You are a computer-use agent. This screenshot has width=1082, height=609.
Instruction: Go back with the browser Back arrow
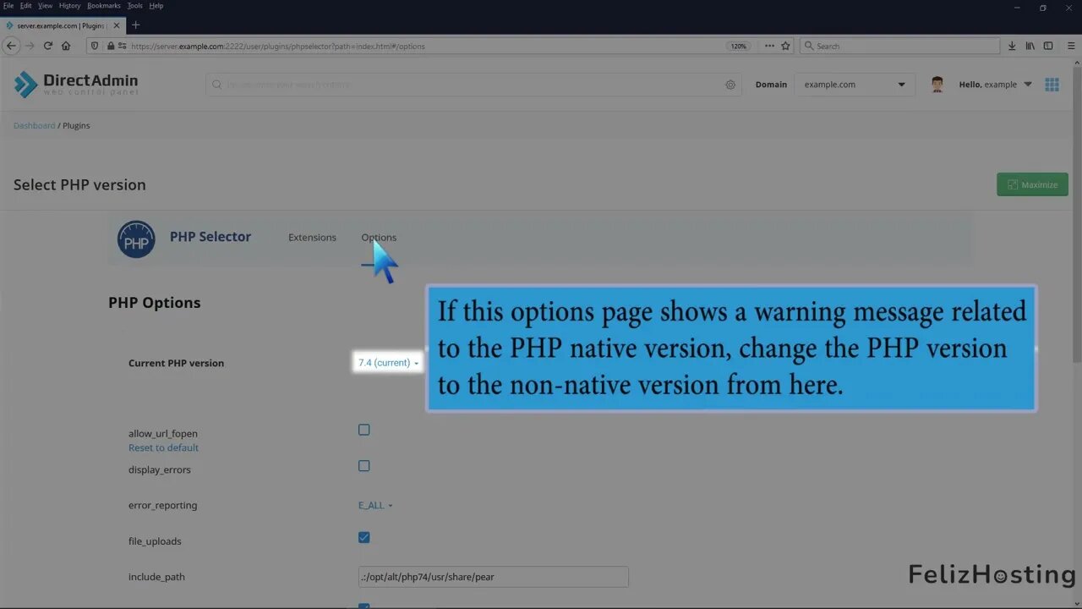coord(12,46)
